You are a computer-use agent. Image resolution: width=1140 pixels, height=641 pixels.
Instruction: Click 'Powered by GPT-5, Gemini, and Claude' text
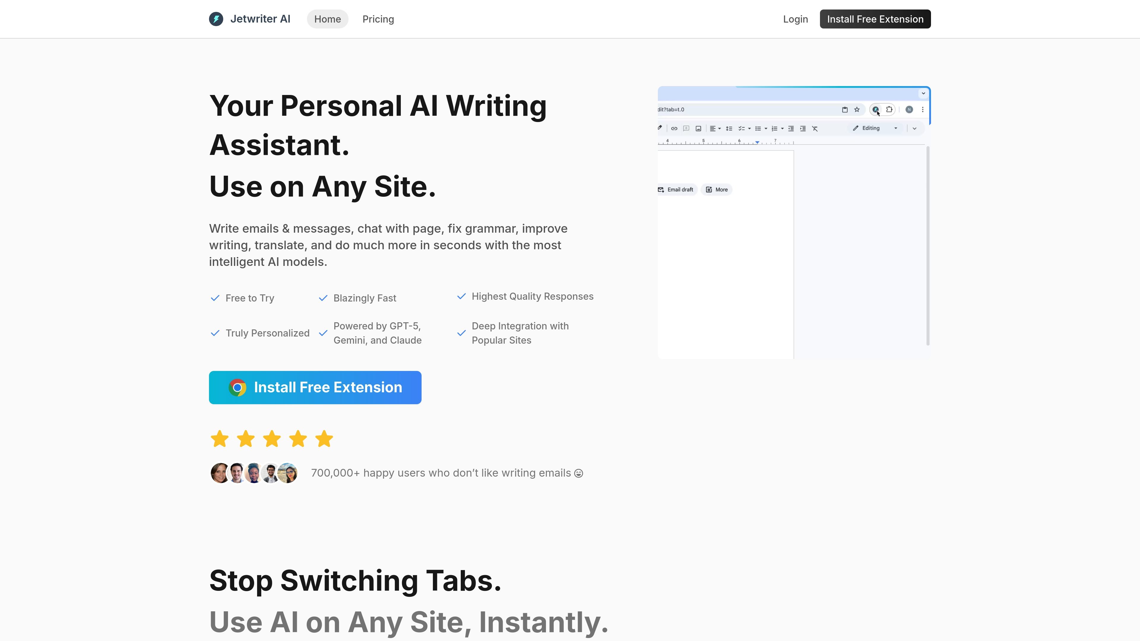[x=378, y=333]
